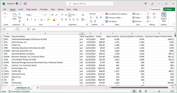Toggle Middle Align
The width and height of the screenshot is (177, 93).
click(66, 15)
